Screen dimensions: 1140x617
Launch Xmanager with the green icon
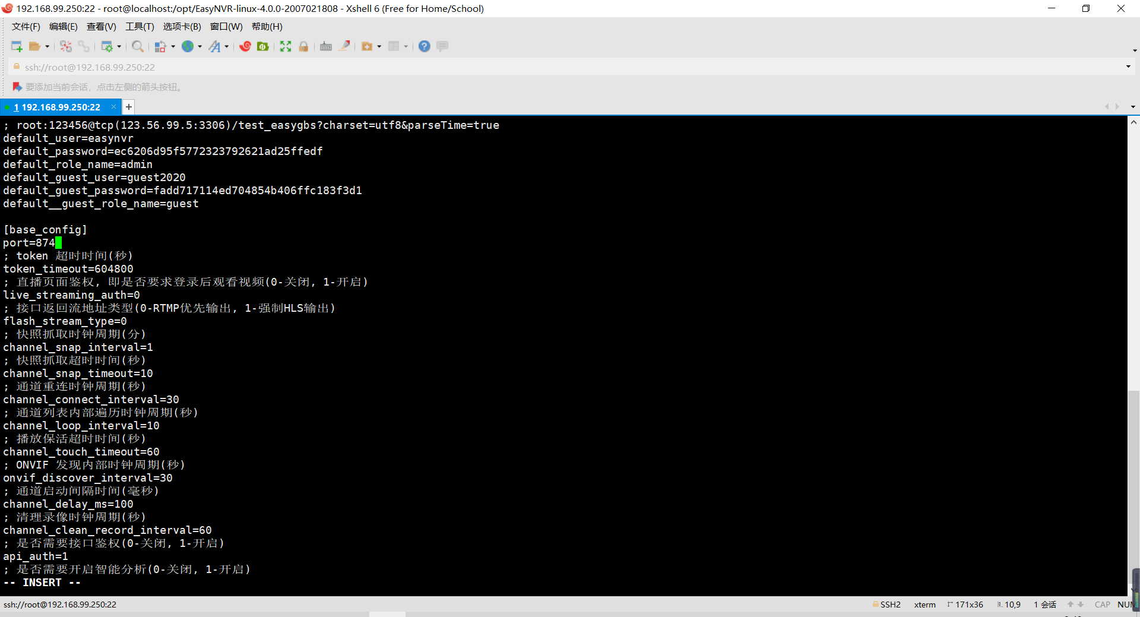[x=263, y=46]
